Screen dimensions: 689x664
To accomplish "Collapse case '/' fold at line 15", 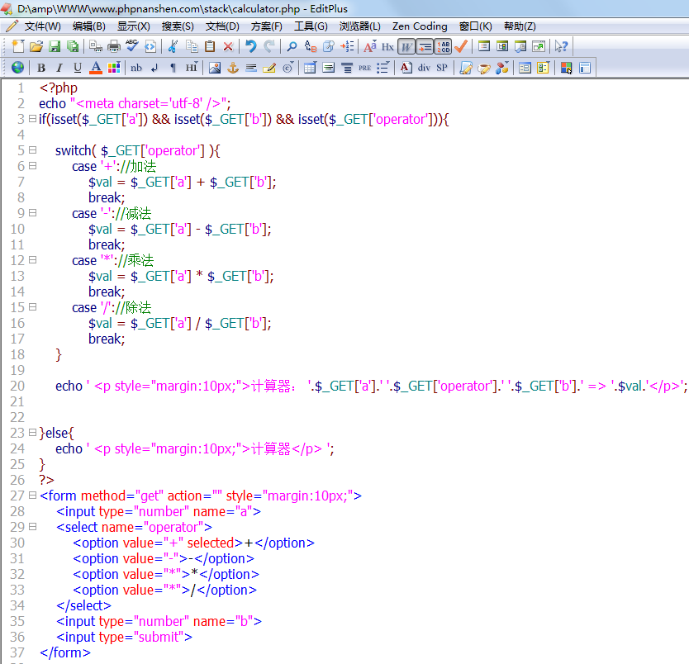I will point(32,307).
